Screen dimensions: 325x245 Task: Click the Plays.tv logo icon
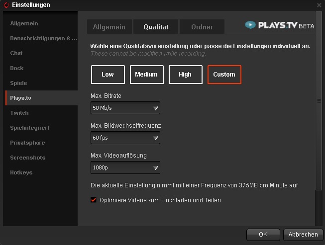tap(250, 25)
